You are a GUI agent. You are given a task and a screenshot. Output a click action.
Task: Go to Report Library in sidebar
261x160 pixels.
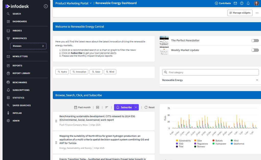click(x=21, y=73)
